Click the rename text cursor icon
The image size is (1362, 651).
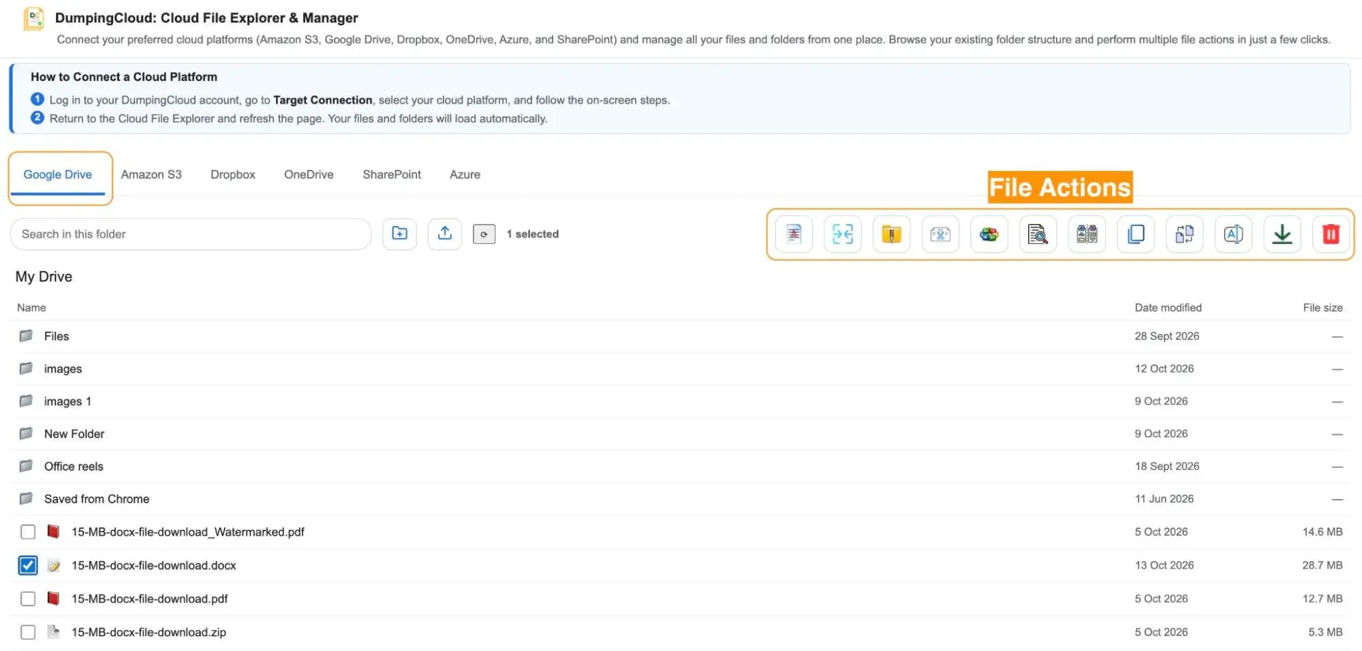pos(1233,234)
